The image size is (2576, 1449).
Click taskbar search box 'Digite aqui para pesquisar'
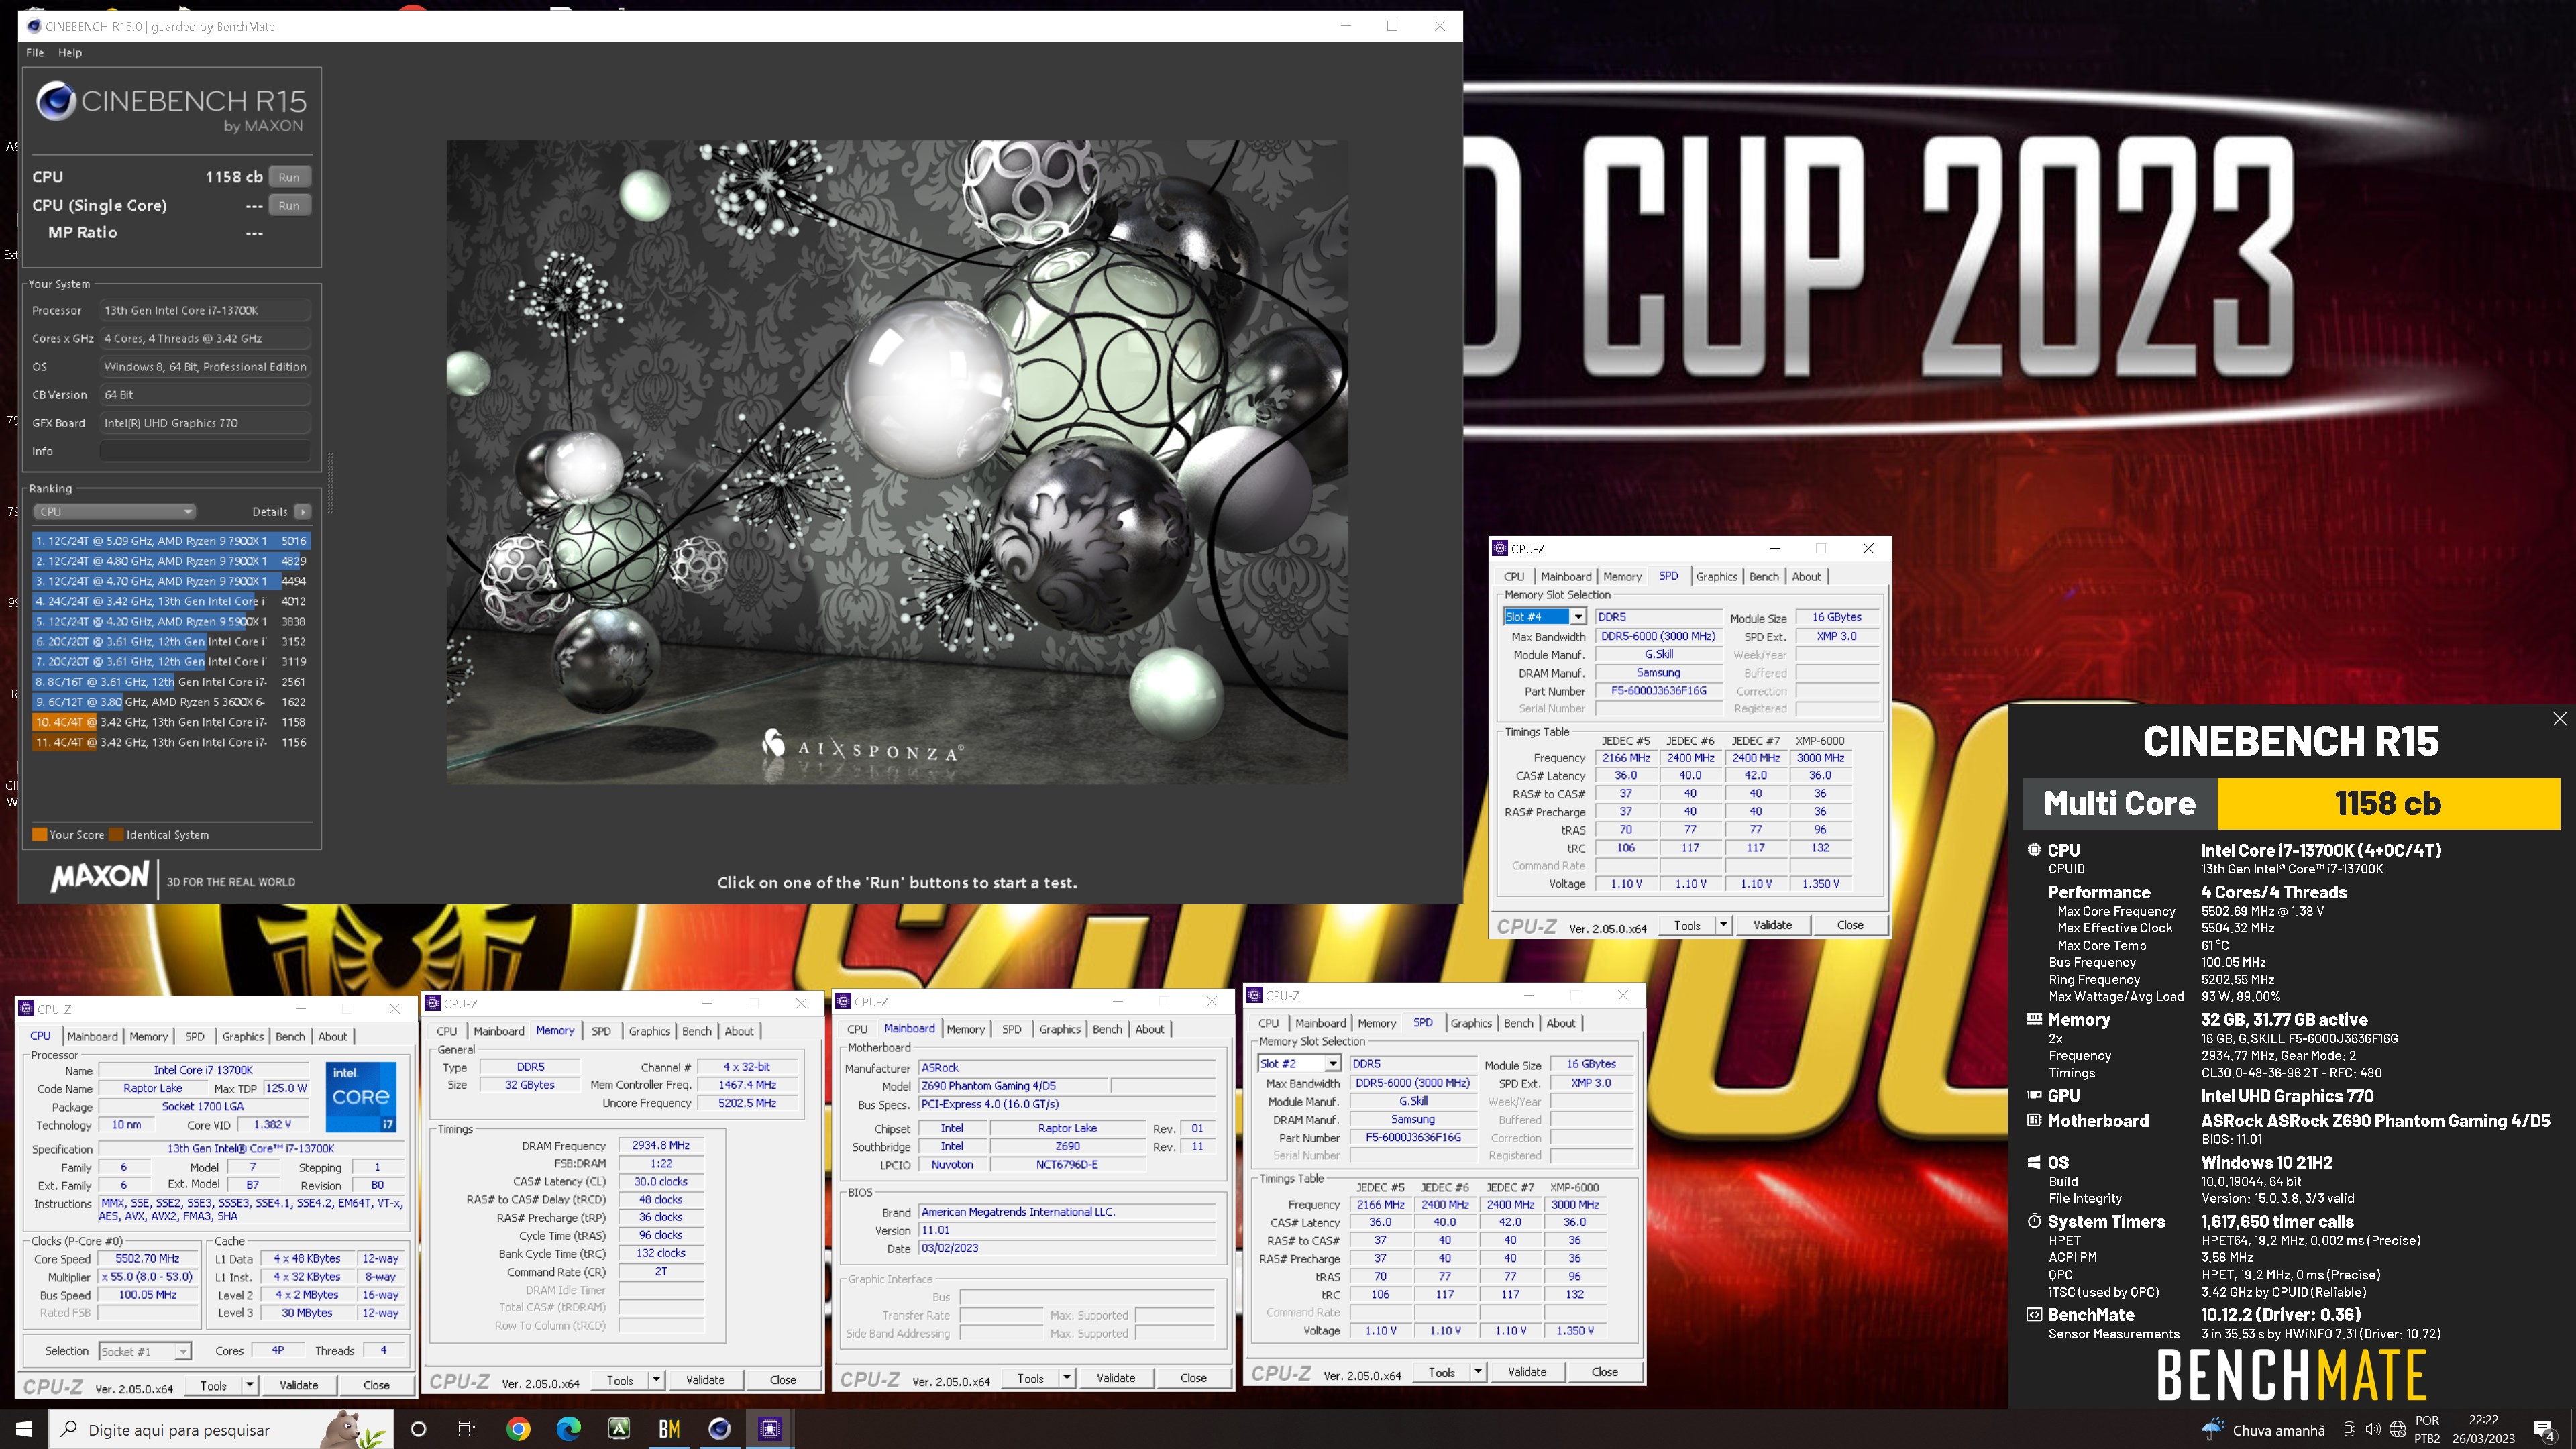[x=220, y=1429]
